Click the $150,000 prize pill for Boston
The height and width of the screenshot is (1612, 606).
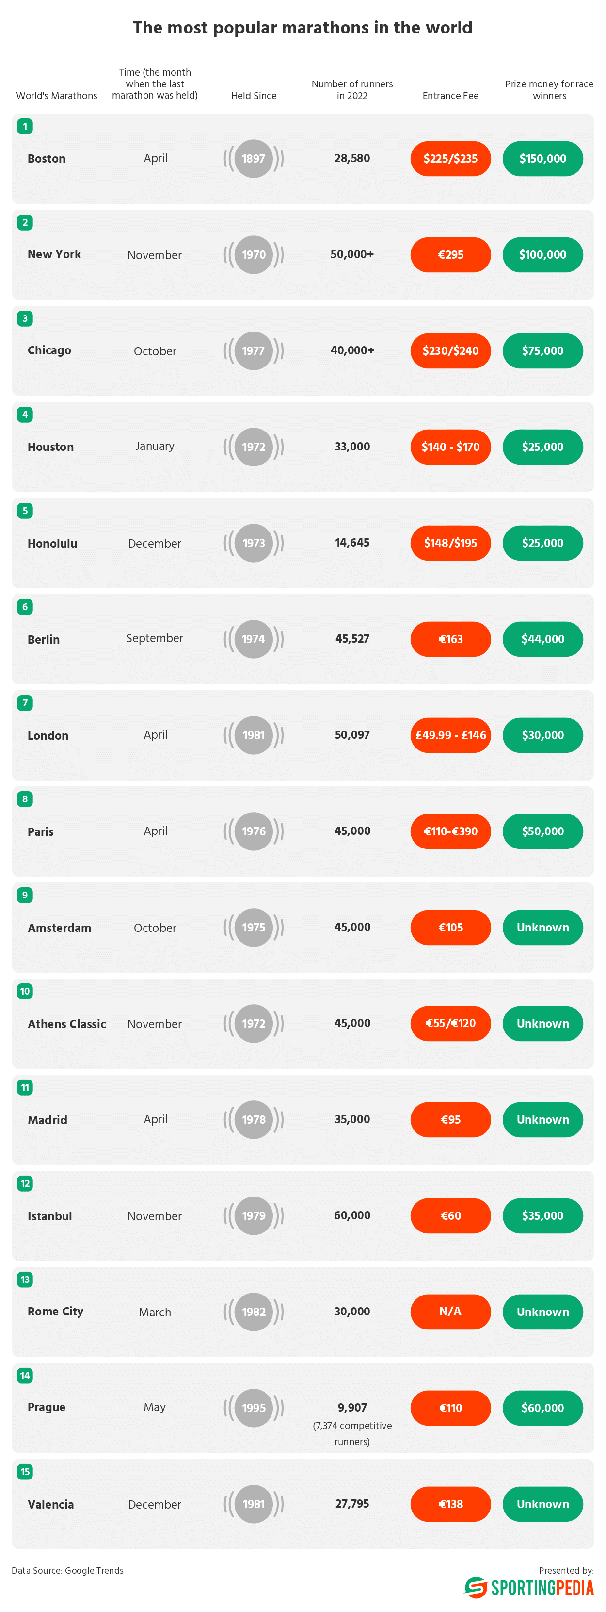[x=543, y=158]
